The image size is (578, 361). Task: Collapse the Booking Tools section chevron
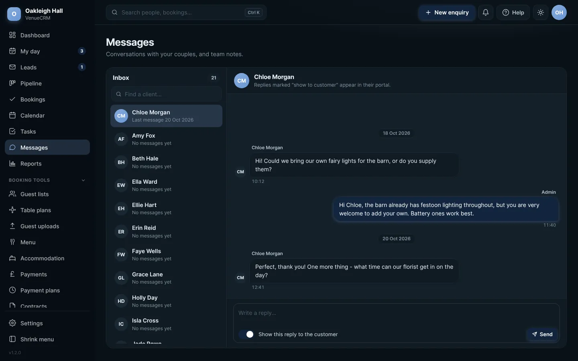(83, 180)
